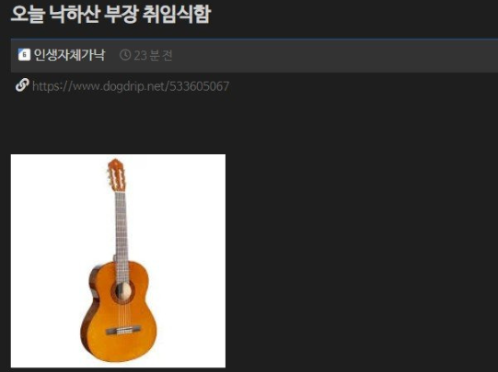Open the classical guitar image
The height and width of the screenshot is (372, 498).
tap(118, 261)
